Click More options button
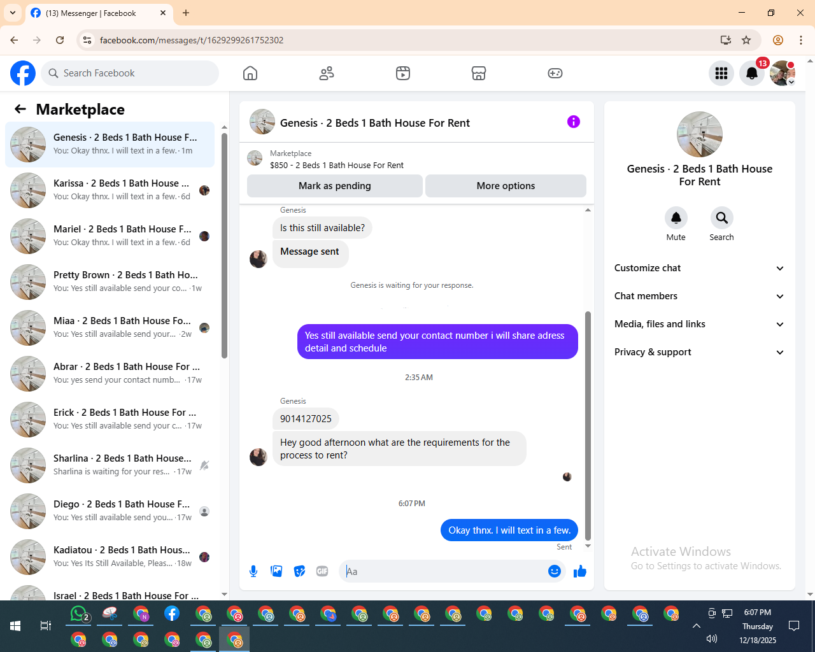This screenshot has width=815, height=652. (506, 186)
